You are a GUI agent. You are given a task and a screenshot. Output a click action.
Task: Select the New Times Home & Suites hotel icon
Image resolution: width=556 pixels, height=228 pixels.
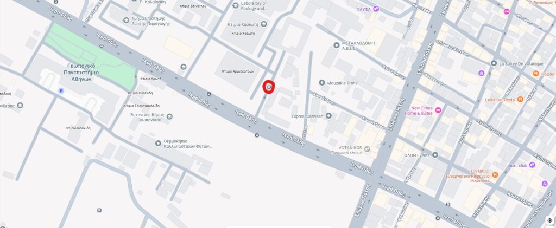tap(438, 110)
